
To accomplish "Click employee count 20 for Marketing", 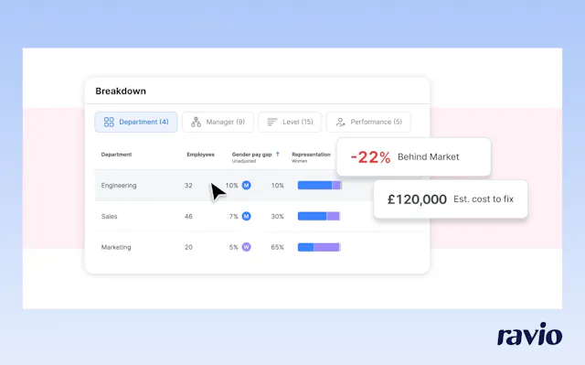I will [x=188, y=247].
